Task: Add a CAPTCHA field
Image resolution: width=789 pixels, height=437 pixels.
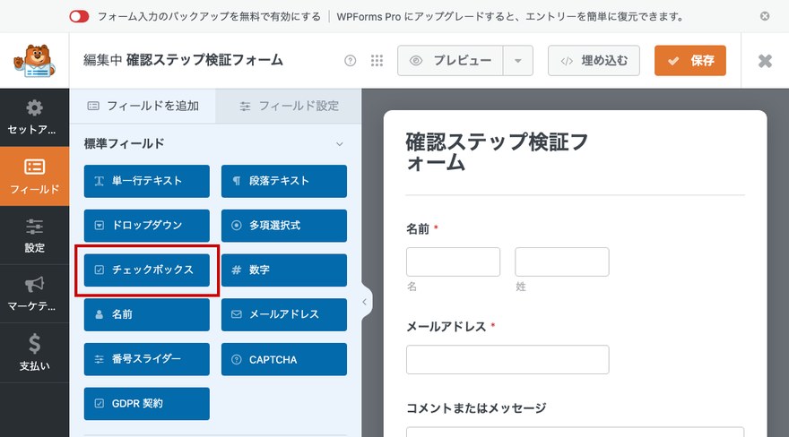Action: [x=284, y=359]
